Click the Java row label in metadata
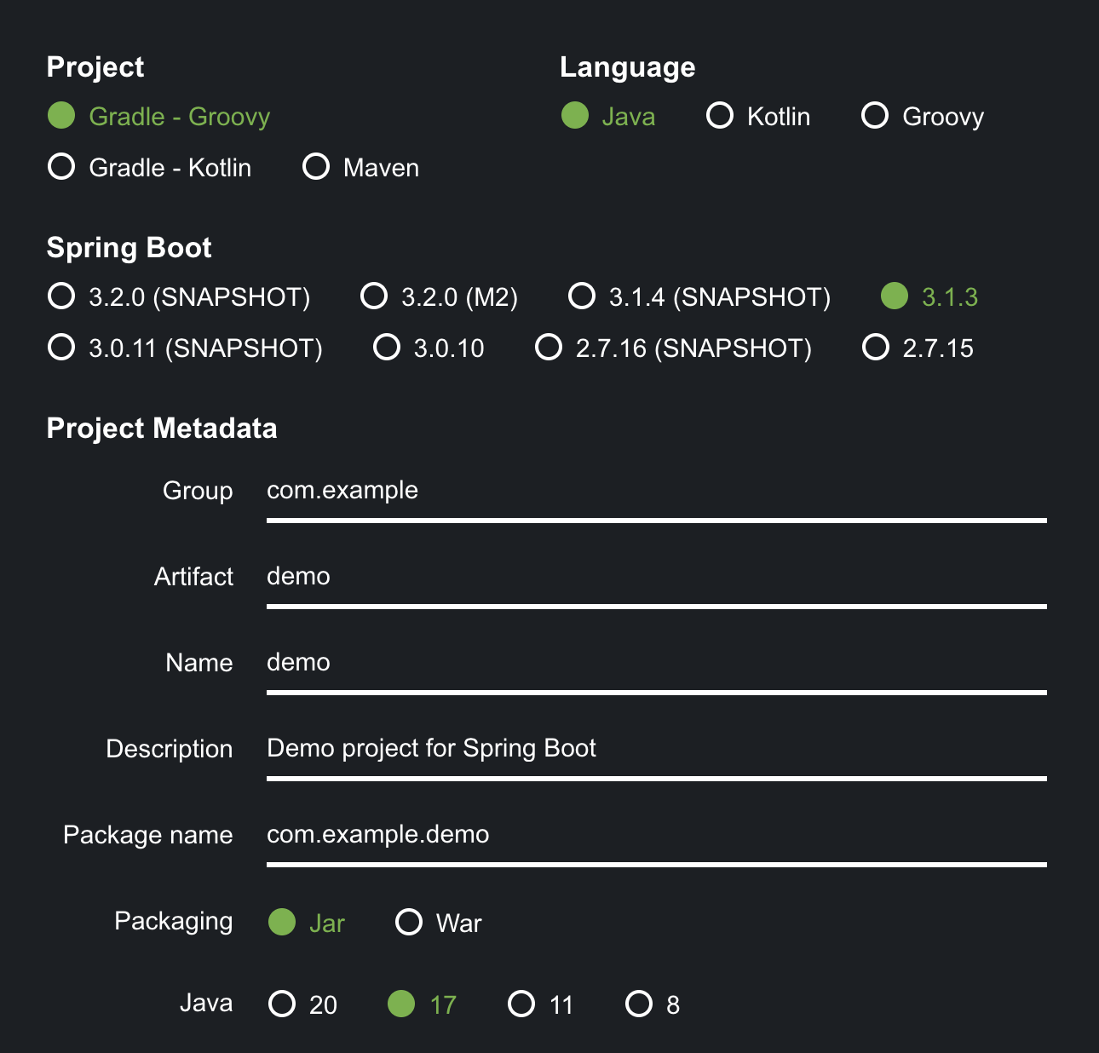 point(206,1003)
